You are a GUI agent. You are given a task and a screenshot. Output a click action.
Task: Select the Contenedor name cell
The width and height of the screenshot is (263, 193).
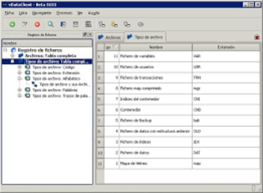click(x=156, y=110)
